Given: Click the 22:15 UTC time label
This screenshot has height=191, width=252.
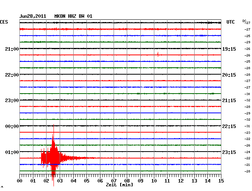Looking at the screenshot, I should (x=229, y=126).
